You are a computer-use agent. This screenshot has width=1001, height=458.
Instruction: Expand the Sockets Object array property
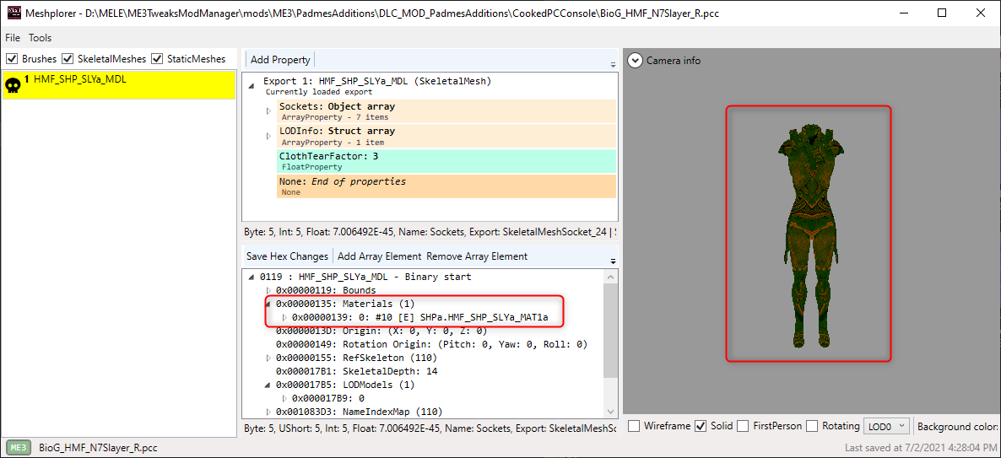point(268,111)
